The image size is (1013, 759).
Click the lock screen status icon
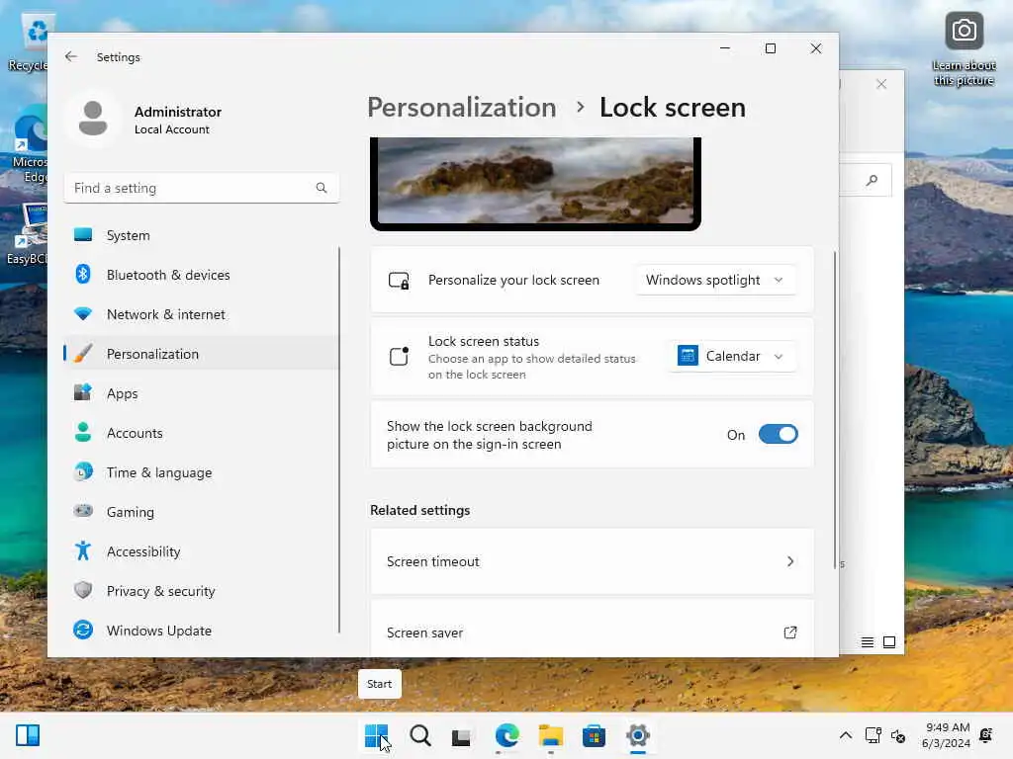point(399,356)
